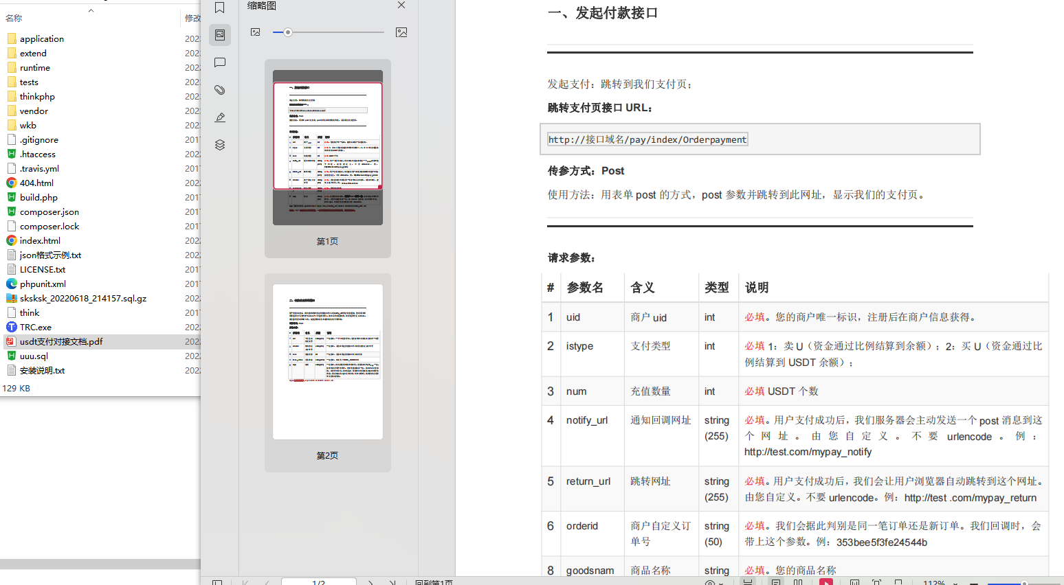Image resolution: width=1064 pixels, height=585 pixels.
Task: Select the composer.lock file
Action: [x=49, y=227]
